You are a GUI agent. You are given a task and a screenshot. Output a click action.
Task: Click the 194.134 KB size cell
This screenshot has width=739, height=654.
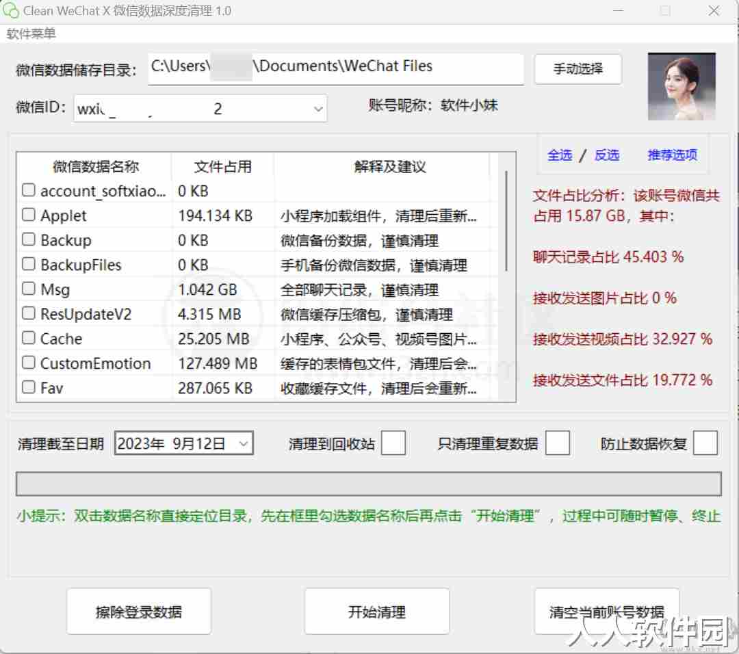tap(215, 215)
